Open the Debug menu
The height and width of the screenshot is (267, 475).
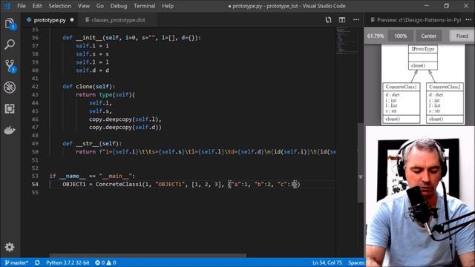coord(119,6)
